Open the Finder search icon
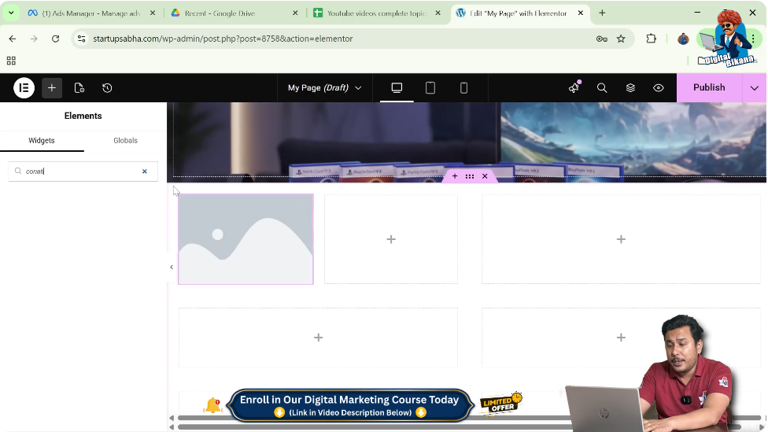768x432 pixels. point(602,88)
